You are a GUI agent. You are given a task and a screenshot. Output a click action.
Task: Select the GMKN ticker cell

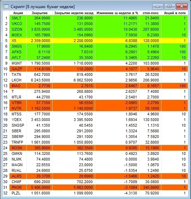pyautogui.click(x=18, y=153)
